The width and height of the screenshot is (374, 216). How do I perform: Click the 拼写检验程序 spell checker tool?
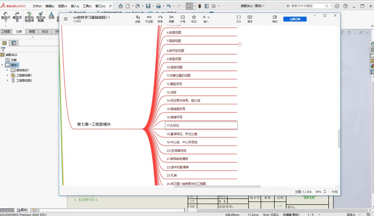coord(29,17)
